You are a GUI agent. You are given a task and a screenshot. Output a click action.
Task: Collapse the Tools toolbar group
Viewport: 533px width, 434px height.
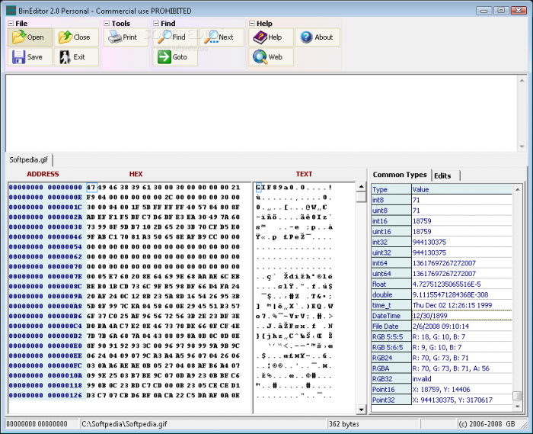(x=106, y=24)
